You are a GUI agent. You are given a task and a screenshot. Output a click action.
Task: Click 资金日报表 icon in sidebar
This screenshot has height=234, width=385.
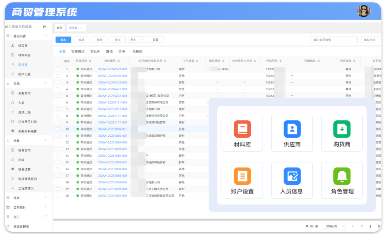point(8,226)
